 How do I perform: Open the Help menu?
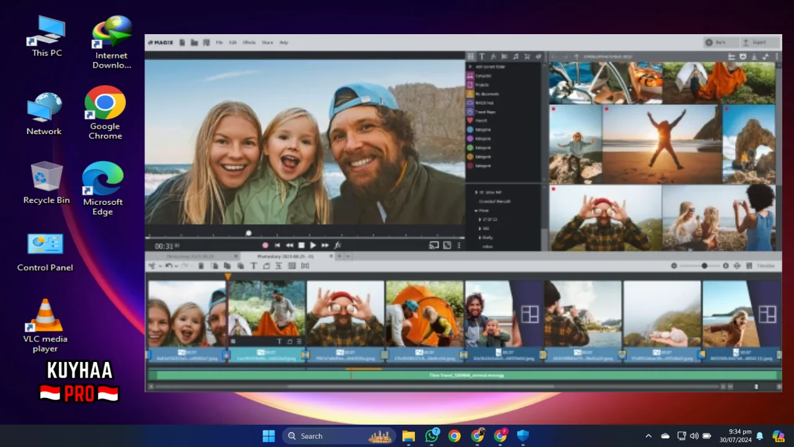pos(284,43)
